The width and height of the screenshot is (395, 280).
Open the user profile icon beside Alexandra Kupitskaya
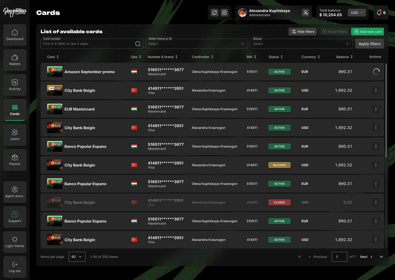point(306,13)
